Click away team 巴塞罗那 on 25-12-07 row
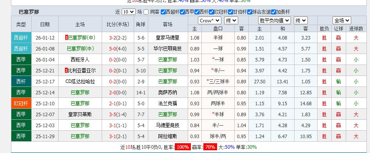This screenshot has height=153, width=370. tap(167, 115)
